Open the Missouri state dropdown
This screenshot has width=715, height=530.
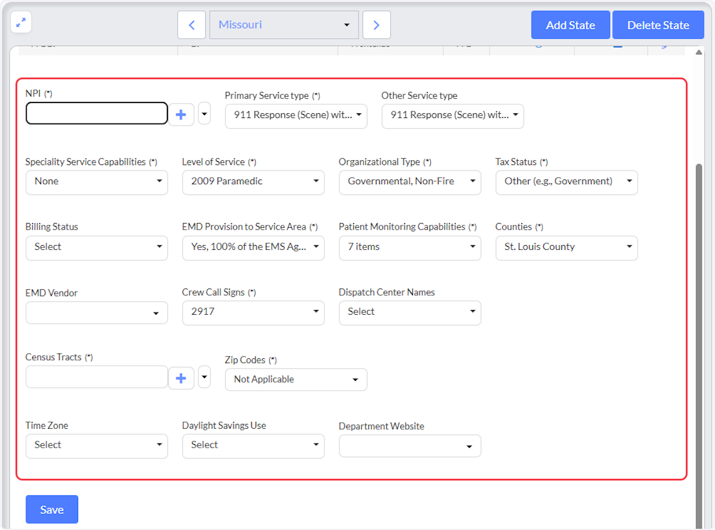tap(284, 25)
